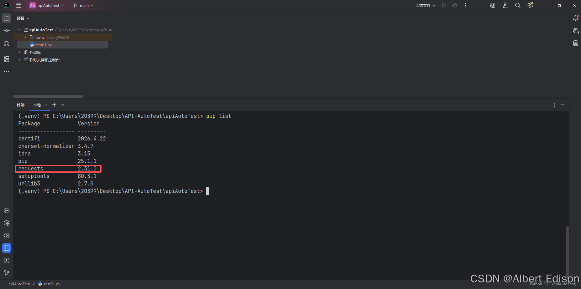This screenshot has width=581, height=289.
Task: Open the Project view dropdown
Action: coord(23,18)
